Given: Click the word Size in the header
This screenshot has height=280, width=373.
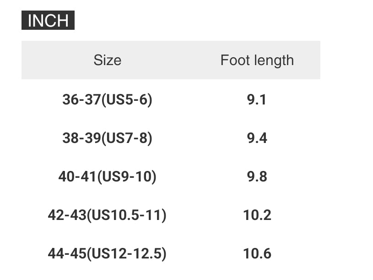Looking at the screenshot, I should coord(107,60).
